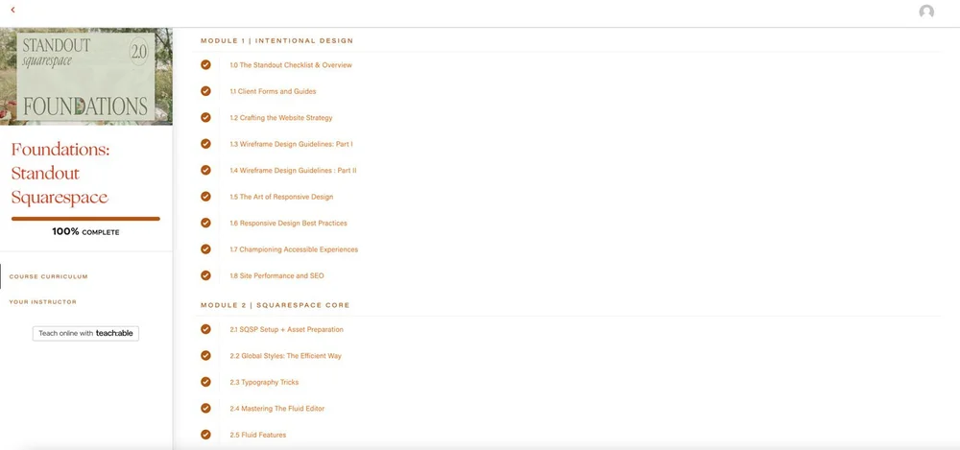The image size is (960, 450).
Task: Open lesson 2.4 Mastering The Fluid Editor
Action: point(277,409)
